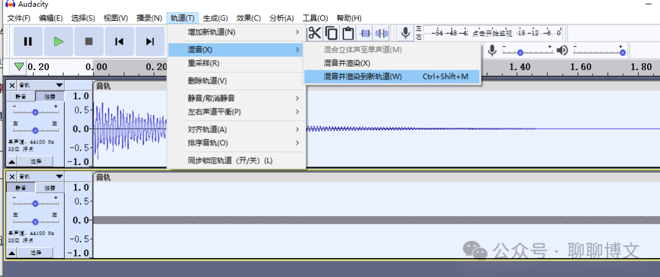Open the second track's name dropdown menu

coord(41,176)
